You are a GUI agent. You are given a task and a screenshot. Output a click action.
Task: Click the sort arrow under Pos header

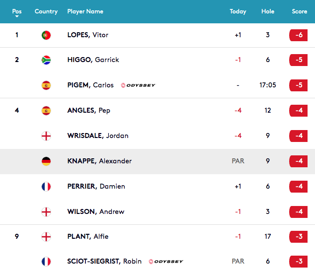coord(17,16)
